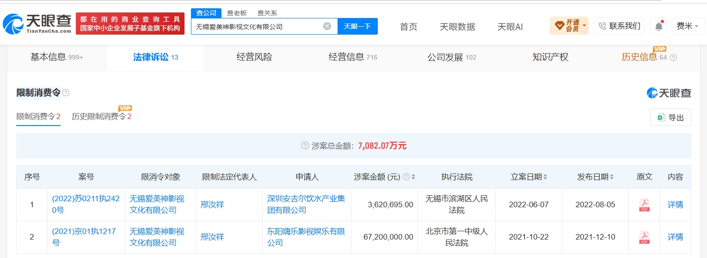The width and height of the screenshot is (707, 258).
Task: Open PDF original for case 苏0211执2420号
Action: click(x=644, y=204)
